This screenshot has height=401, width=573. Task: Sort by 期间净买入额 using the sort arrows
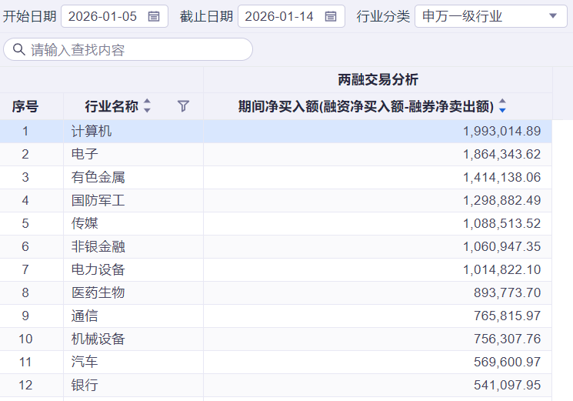click(502, 105)
